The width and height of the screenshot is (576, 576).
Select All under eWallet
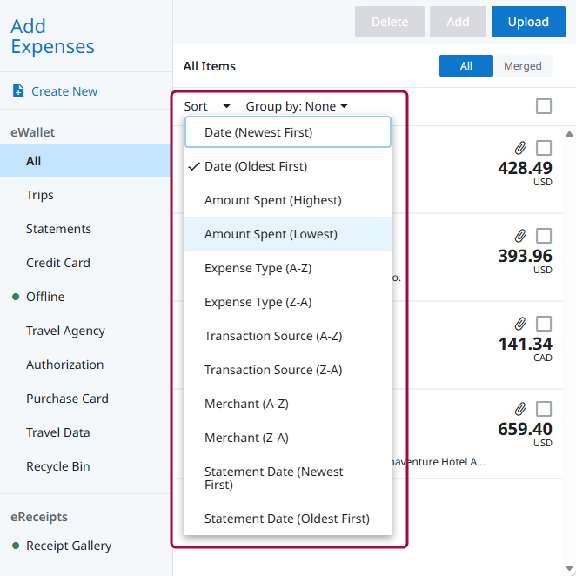tap(85, 160)
